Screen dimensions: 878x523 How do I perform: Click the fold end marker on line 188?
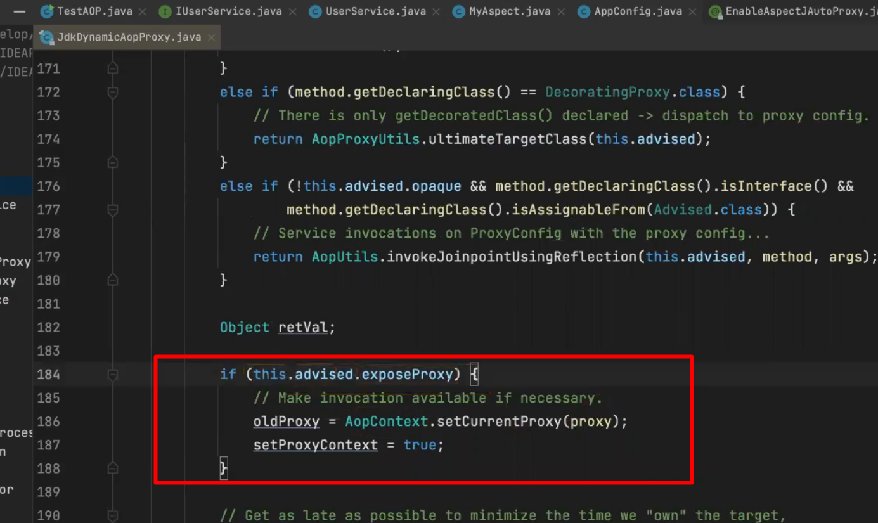pyautogui.click(x=113, y=468)
